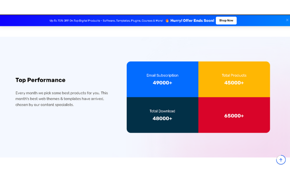The height and width of the screenshot is (180, 290).
Task: Select the blue Email Subscription card
Action: [x=162, y=90]
